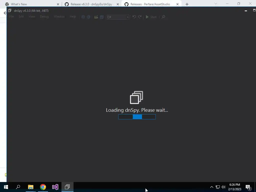This screenshot has width=256, height=192.
Task: Click the Search magnifier toolbar icon
Action: coord(163,17)
